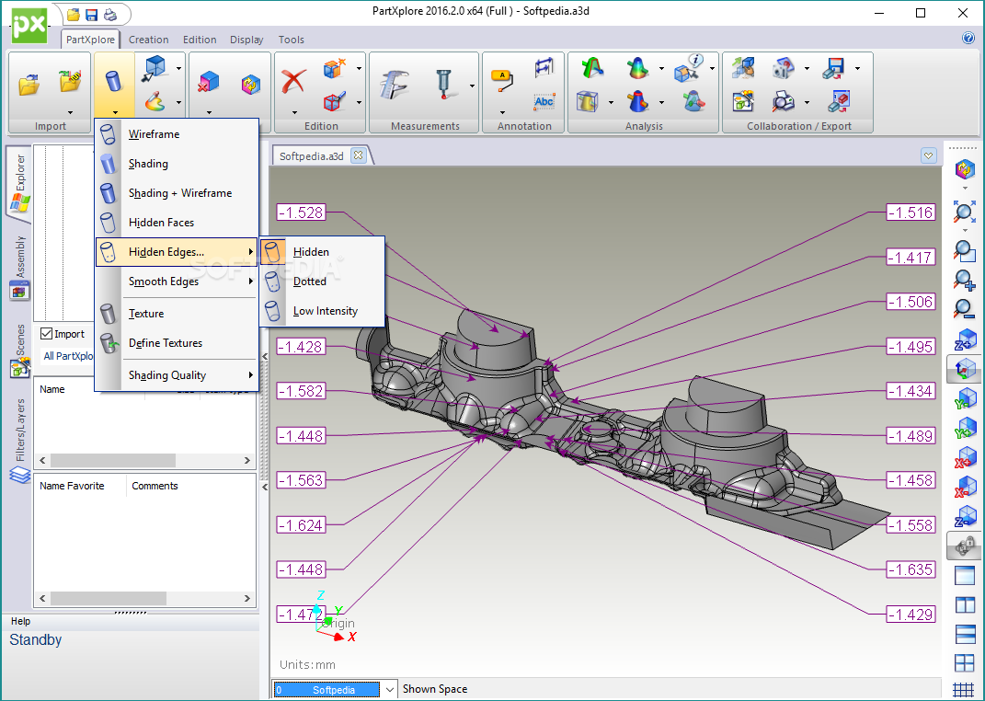Click the dimension annotation icon
985x701 pixels.
pyautogui.click(x=544, y=67)
